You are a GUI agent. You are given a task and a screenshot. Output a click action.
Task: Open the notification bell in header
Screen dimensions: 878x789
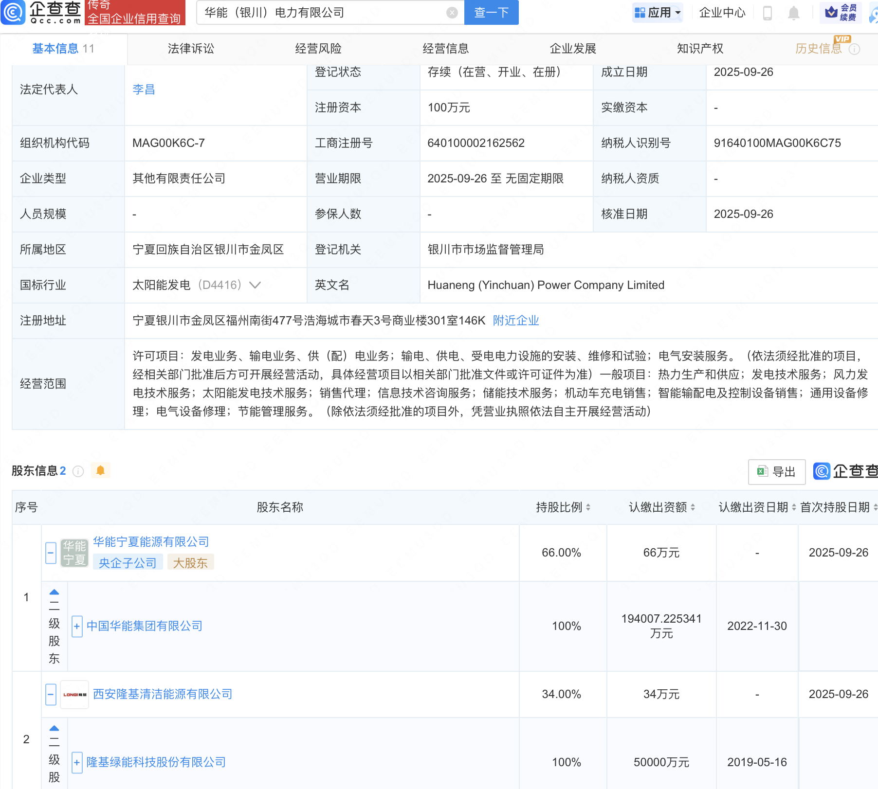pyautogui.click(x=793, y=13)
